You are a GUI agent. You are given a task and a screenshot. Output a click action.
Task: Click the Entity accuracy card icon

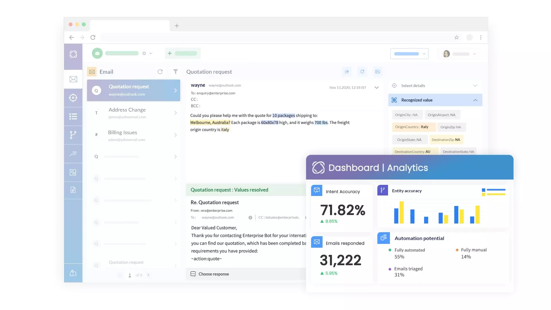pos(383,190)
